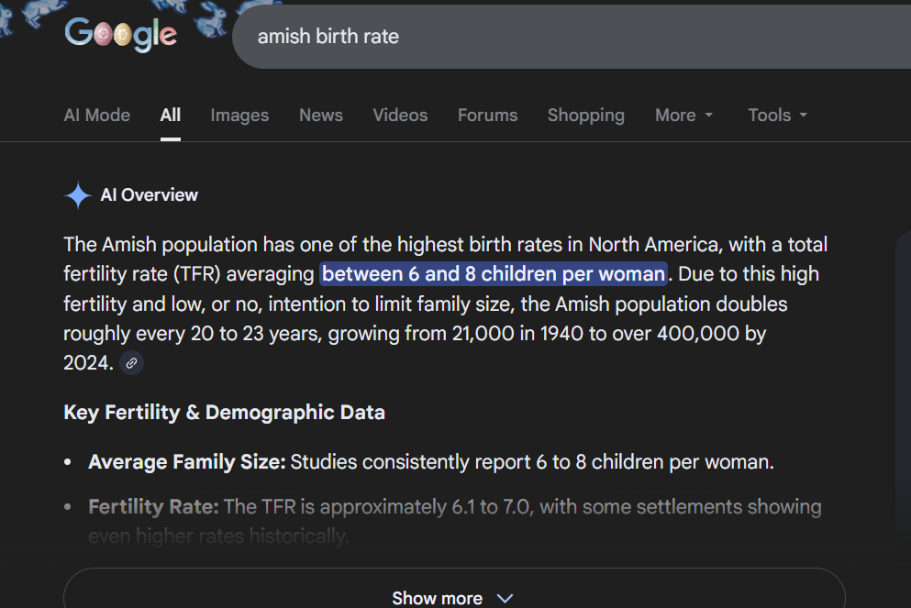
Task: Click highlighted text between 6 and 8 children
Action: [x=493, y=274]
